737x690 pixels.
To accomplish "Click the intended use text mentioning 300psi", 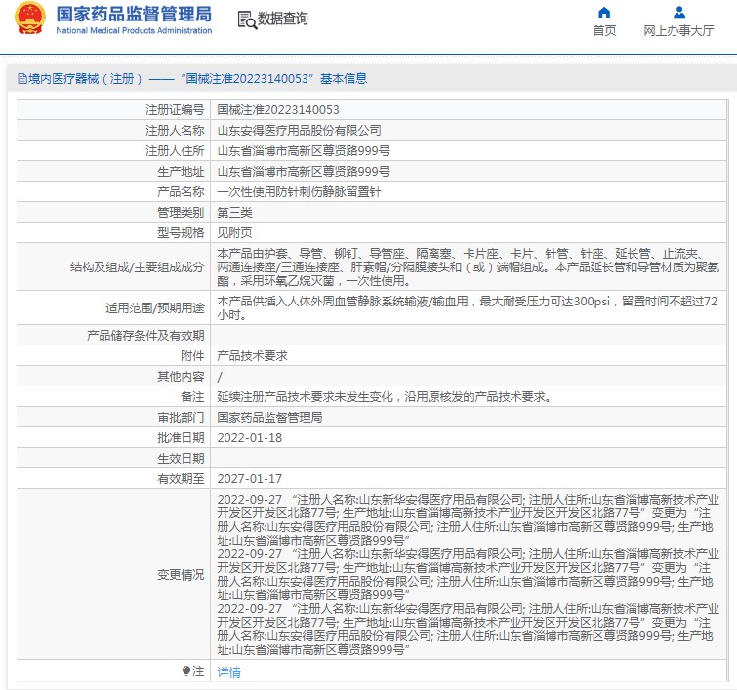I will click(468, 307).
